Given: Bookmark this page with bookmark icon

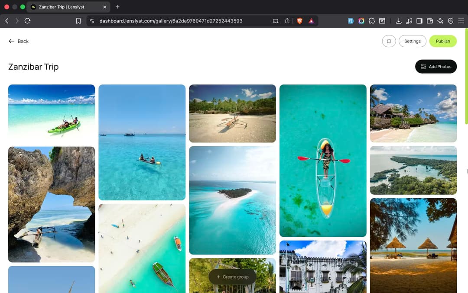Looking at the screenshot, I should (78, 21).
